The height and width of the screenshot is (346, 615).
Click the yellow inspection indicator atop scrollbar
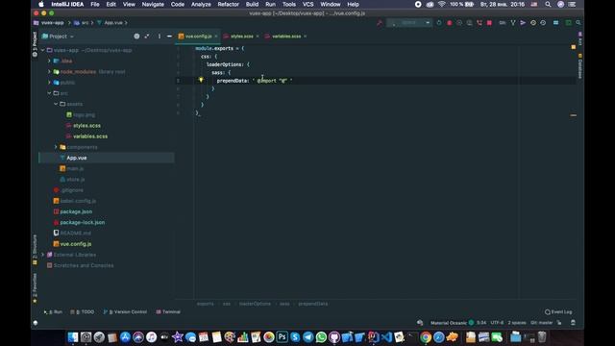(574, 47)
